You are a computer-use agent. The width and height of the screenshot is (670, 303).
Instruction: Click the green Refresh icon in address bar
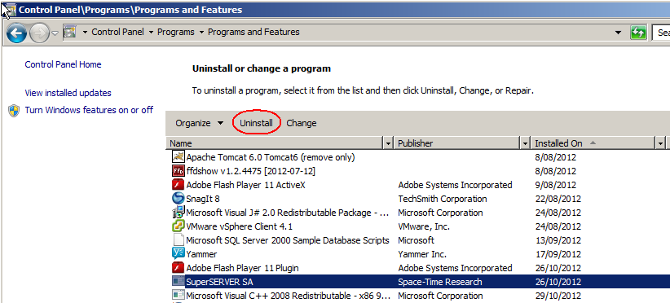click(638, 33)
